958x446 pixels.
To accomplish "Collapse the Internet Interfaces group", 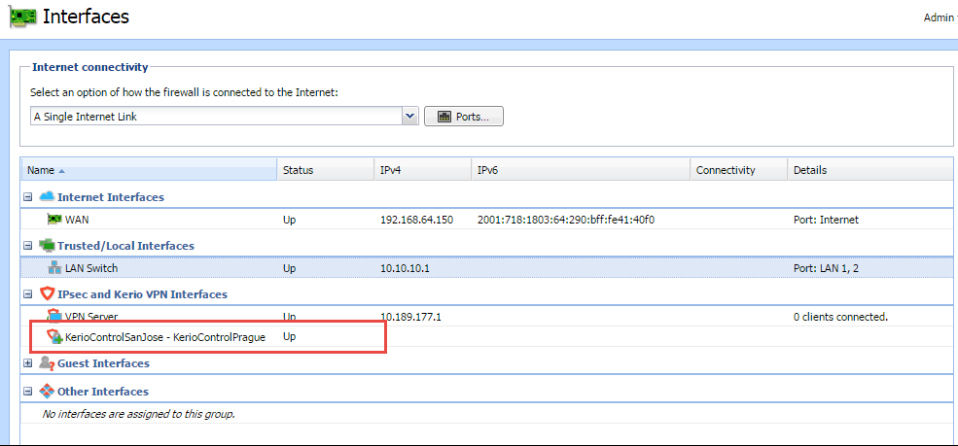I will (x=27, y=197).
